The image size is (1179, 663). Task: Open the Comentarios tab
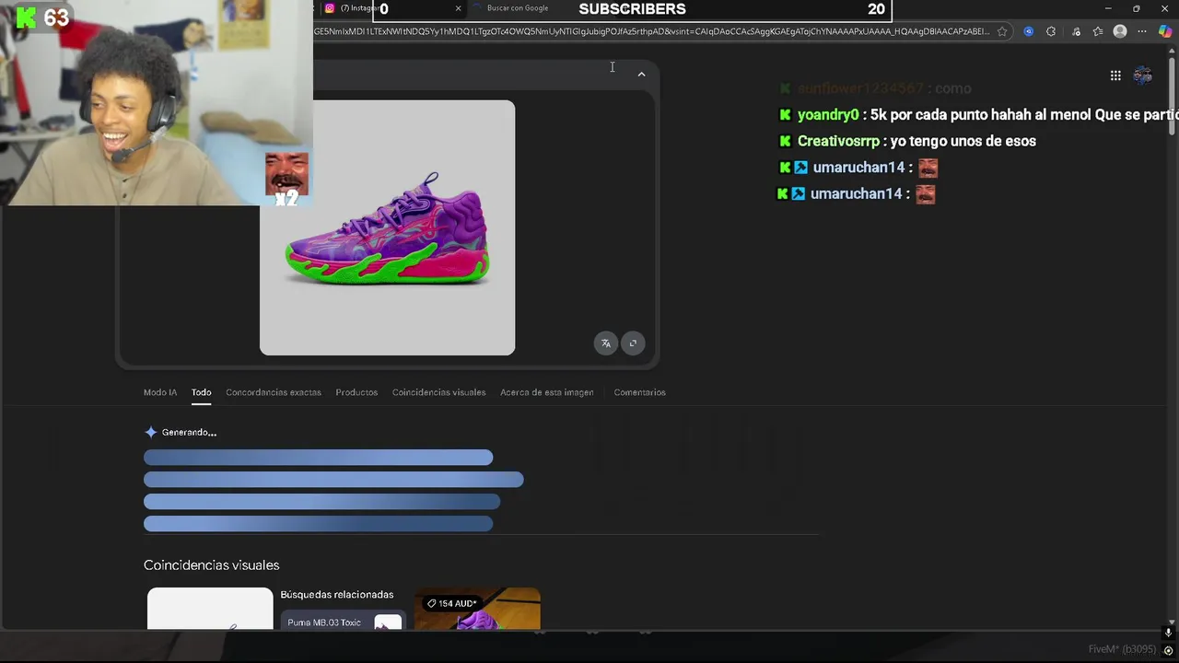click(639, 392)
